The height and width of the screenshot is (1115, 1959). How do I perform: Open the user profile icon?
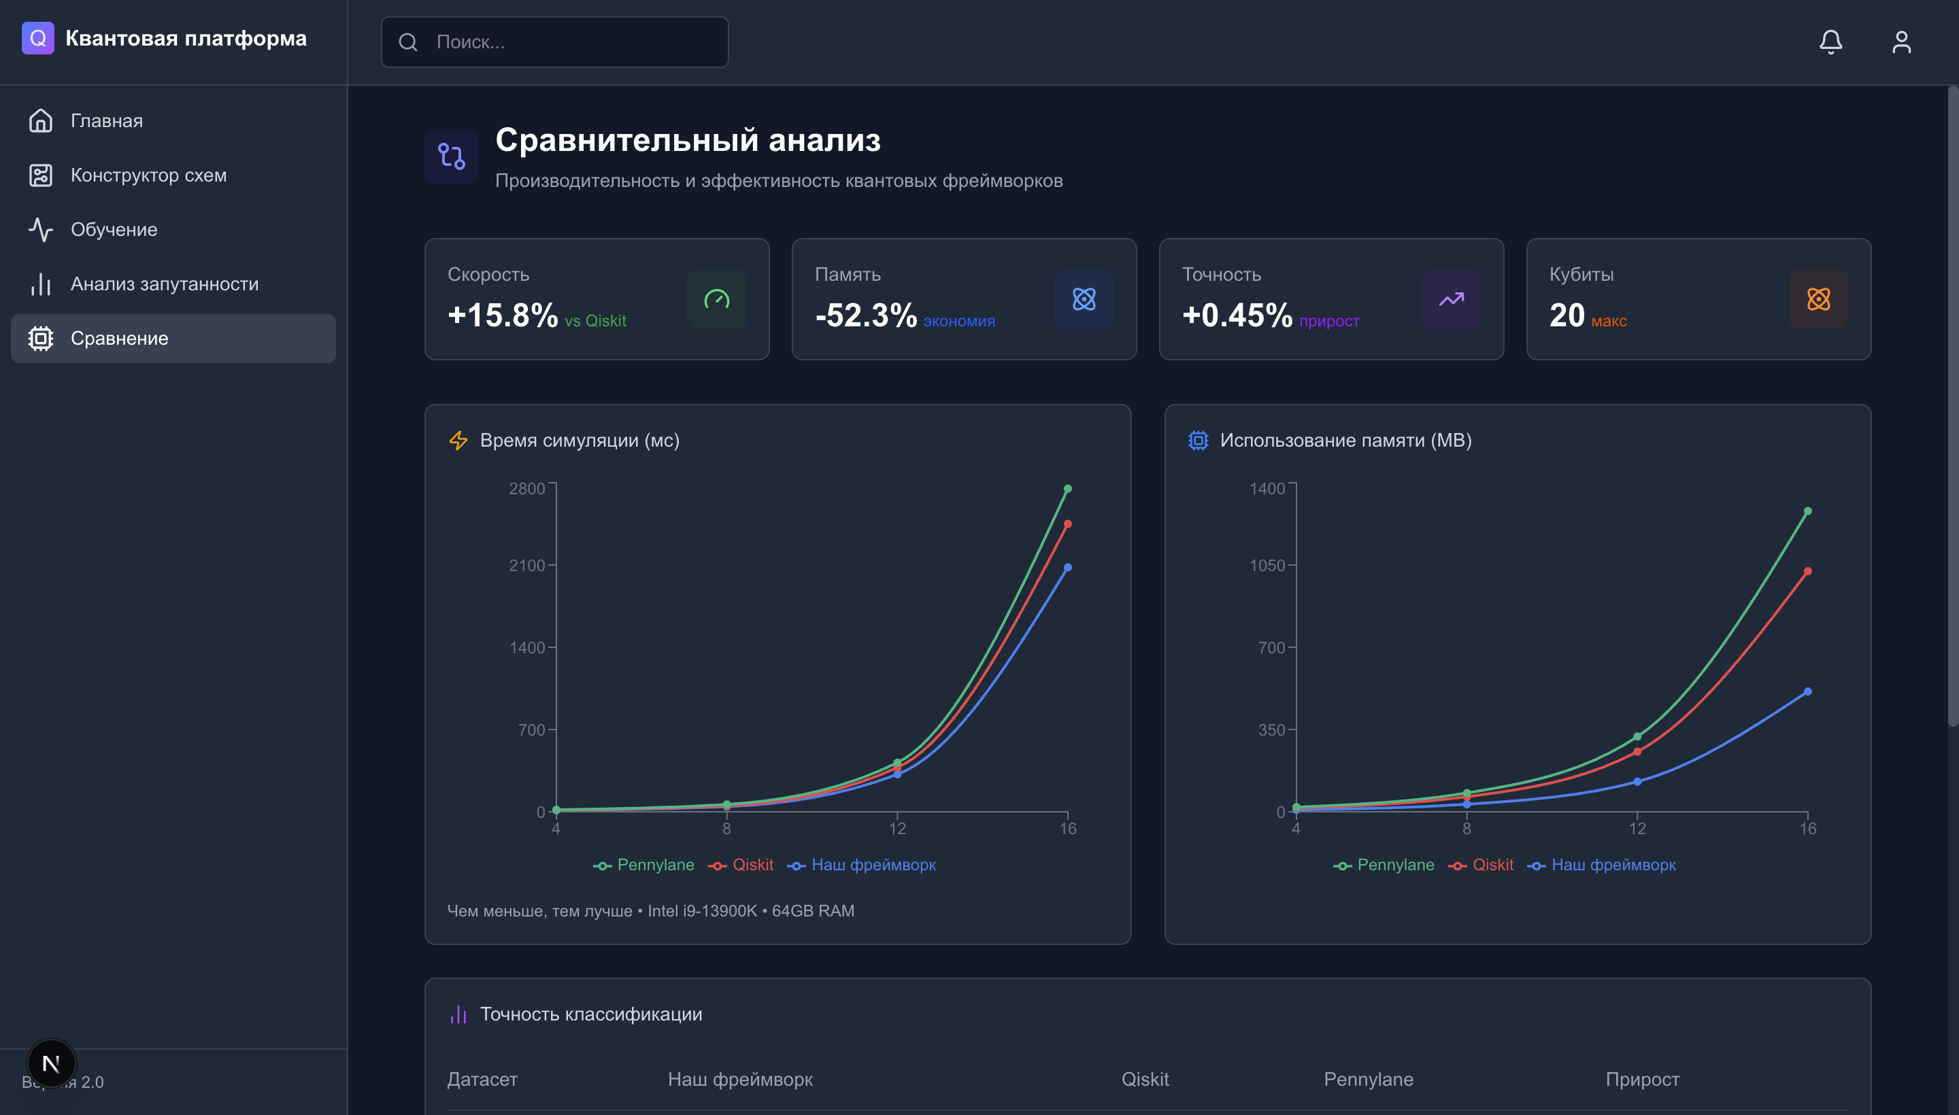(1901, 42)
